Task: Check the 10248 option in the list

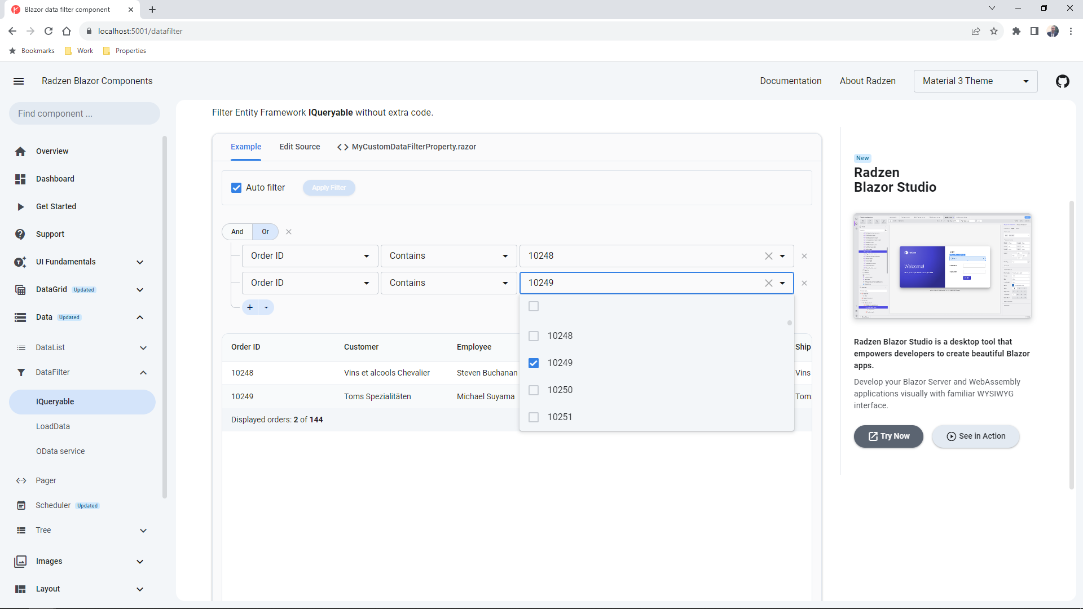Action: 534,336
